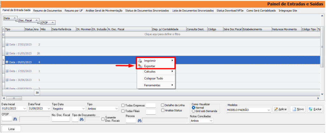Image resolution: width=326 pixels, height=133 pixels.
Task: Open the CFOP binoculars search icon
Action: 15,119
